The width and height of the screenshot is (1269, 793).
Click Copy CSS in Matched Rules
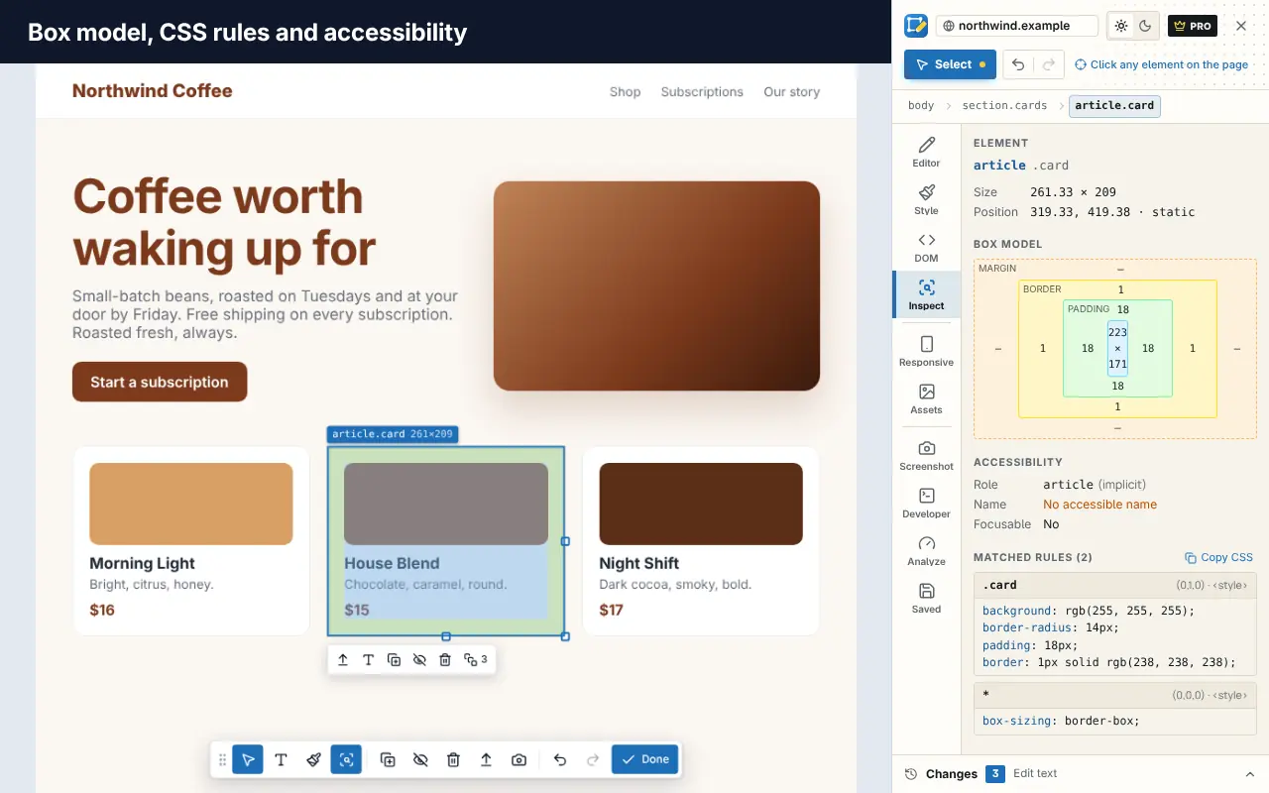[1218, 557]
